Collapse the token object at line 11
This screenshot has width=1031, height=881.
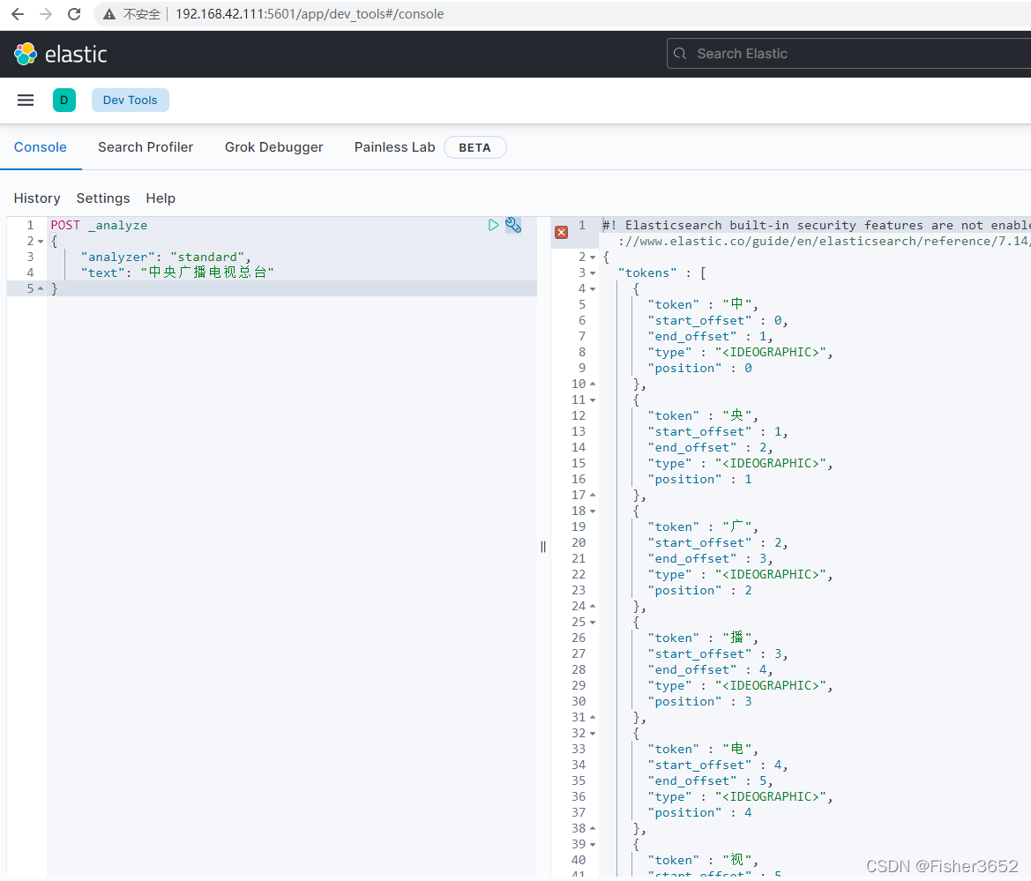pos(593,399)
